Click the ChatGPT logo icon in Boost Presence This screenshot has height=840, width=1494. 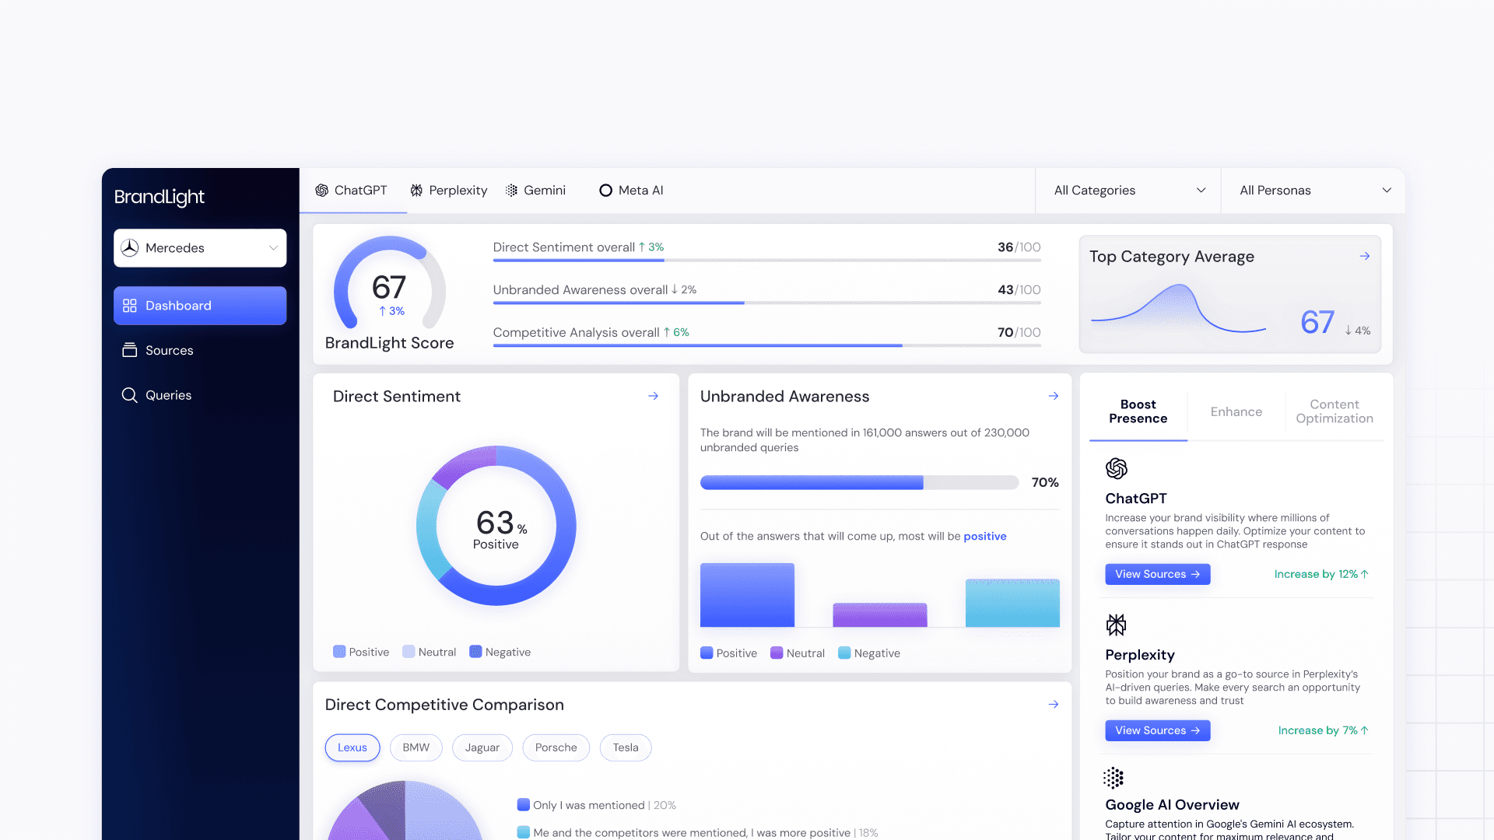pyautogui.click(x=1116, y=468)
